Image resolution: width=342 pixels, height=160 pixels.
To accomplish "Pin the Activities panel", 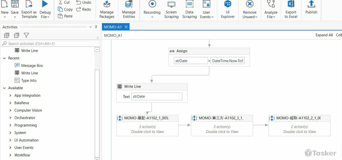I will pyautogui.click(x=96, y=27).
